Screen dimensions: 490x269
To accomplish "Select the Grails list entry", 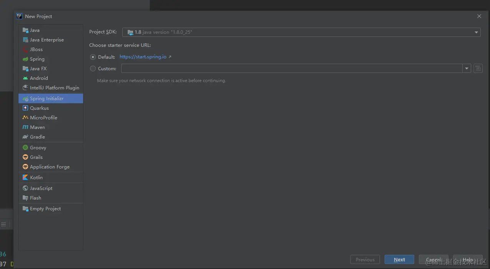I will click(x=51, y=157).
